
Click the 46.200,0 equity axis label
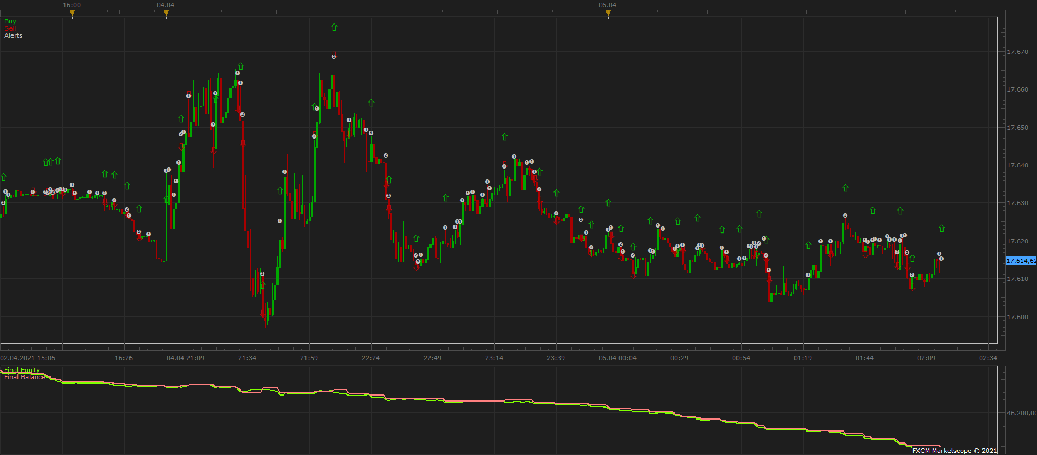pyautogui.click(x=1021, y=413)
